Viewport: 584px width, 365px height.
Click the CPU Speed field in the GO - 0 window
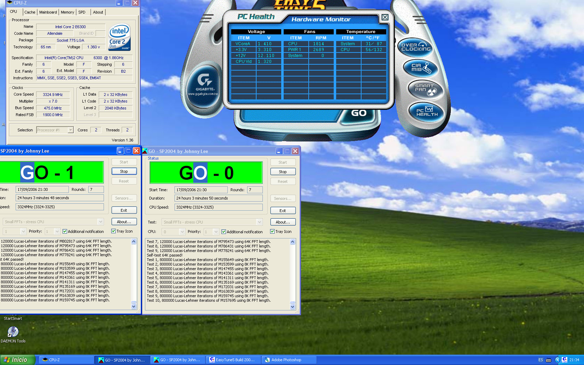click(x=218, y=207)
